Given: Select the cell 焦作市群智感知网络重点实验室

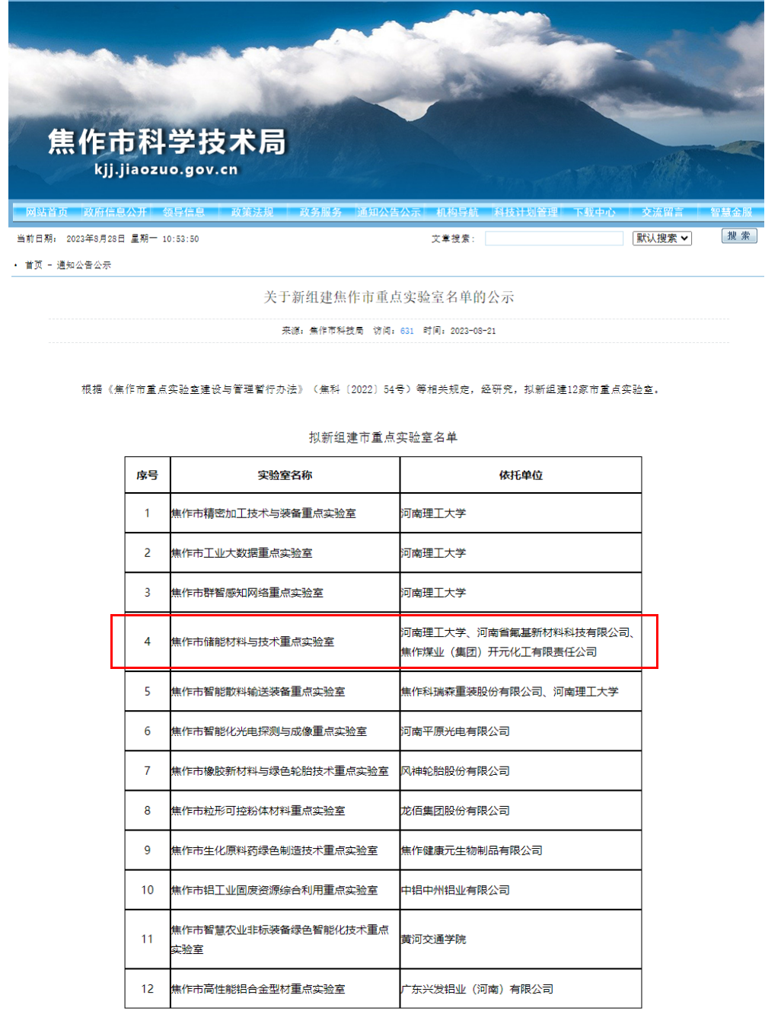Looking at the screenshot, I should 285,593.
